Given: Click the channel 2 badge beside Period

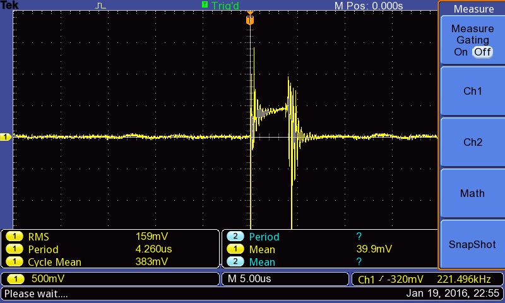Looking at the screenshot, I should pos(235,236).
